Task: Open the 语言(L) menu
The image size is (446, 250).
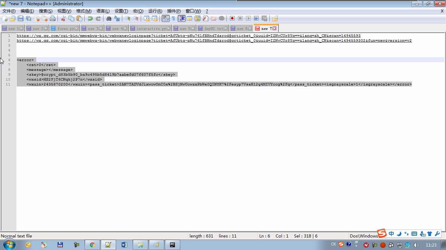Action: (x=103, y=11)
